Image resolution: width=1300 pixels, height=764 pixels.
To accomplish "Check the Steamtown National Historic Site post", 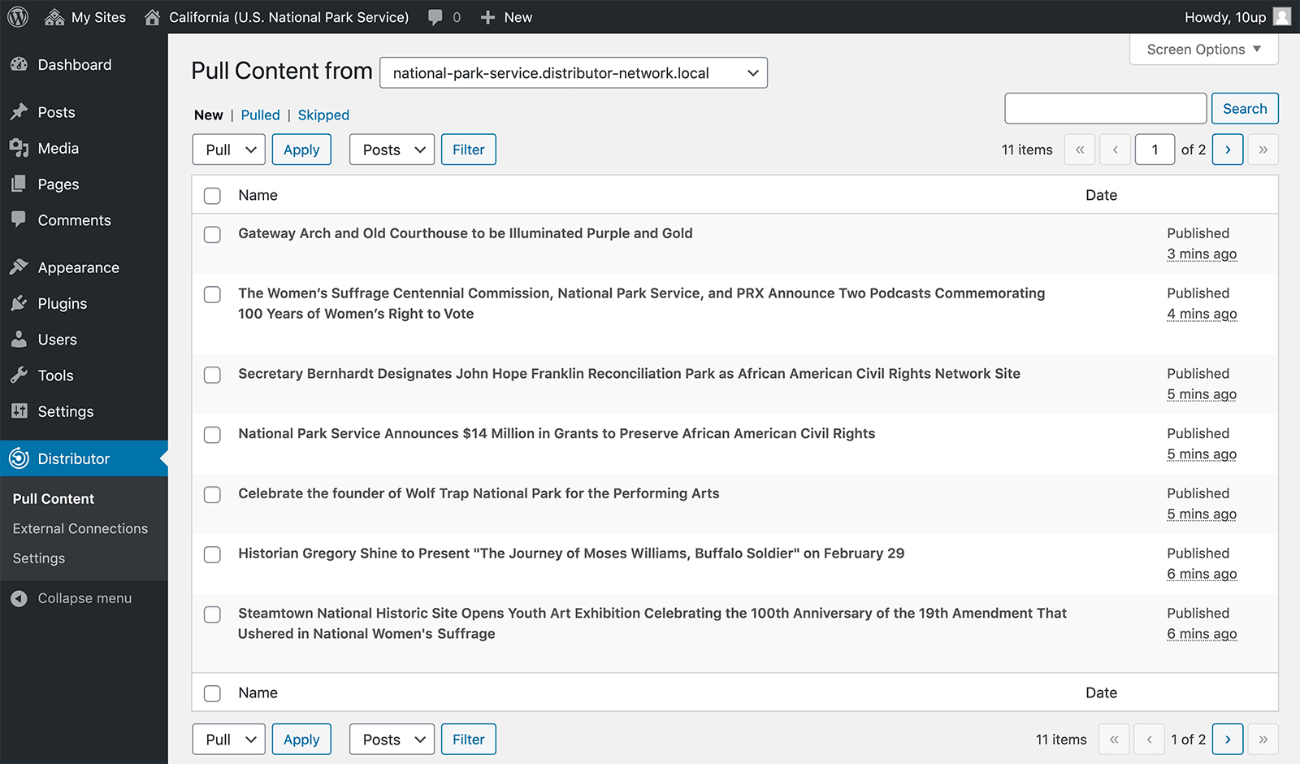I will click(x=212, y=614).
